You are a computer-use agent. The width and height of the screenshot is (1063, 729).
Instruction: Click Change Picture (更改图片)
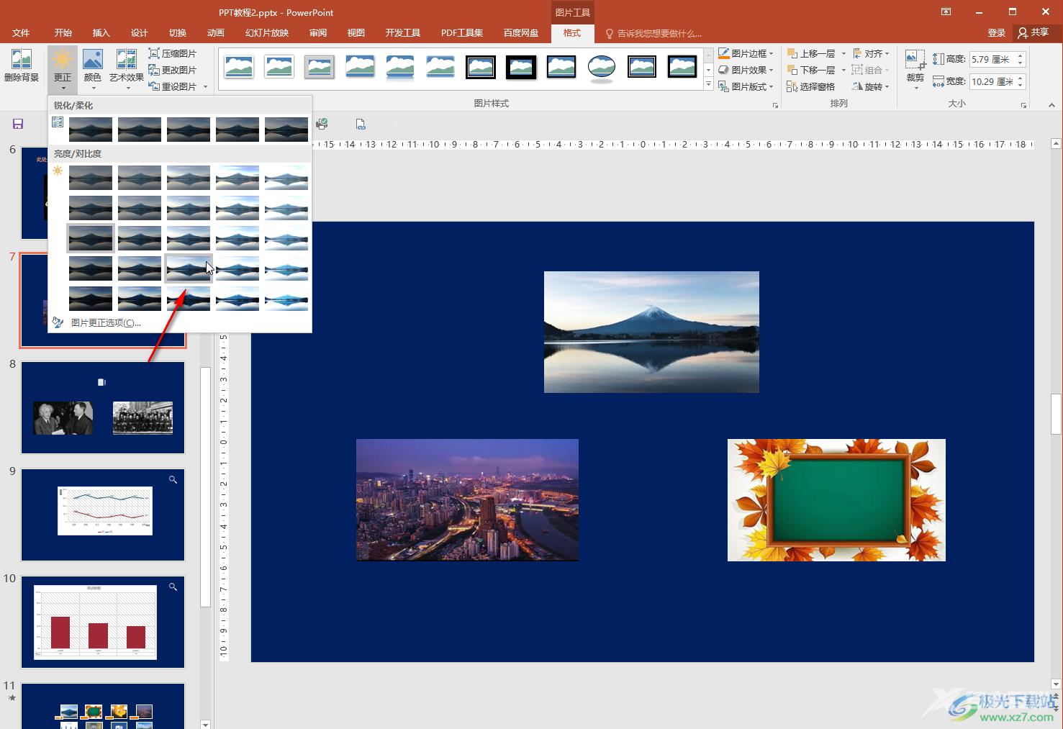coord(172,70)
